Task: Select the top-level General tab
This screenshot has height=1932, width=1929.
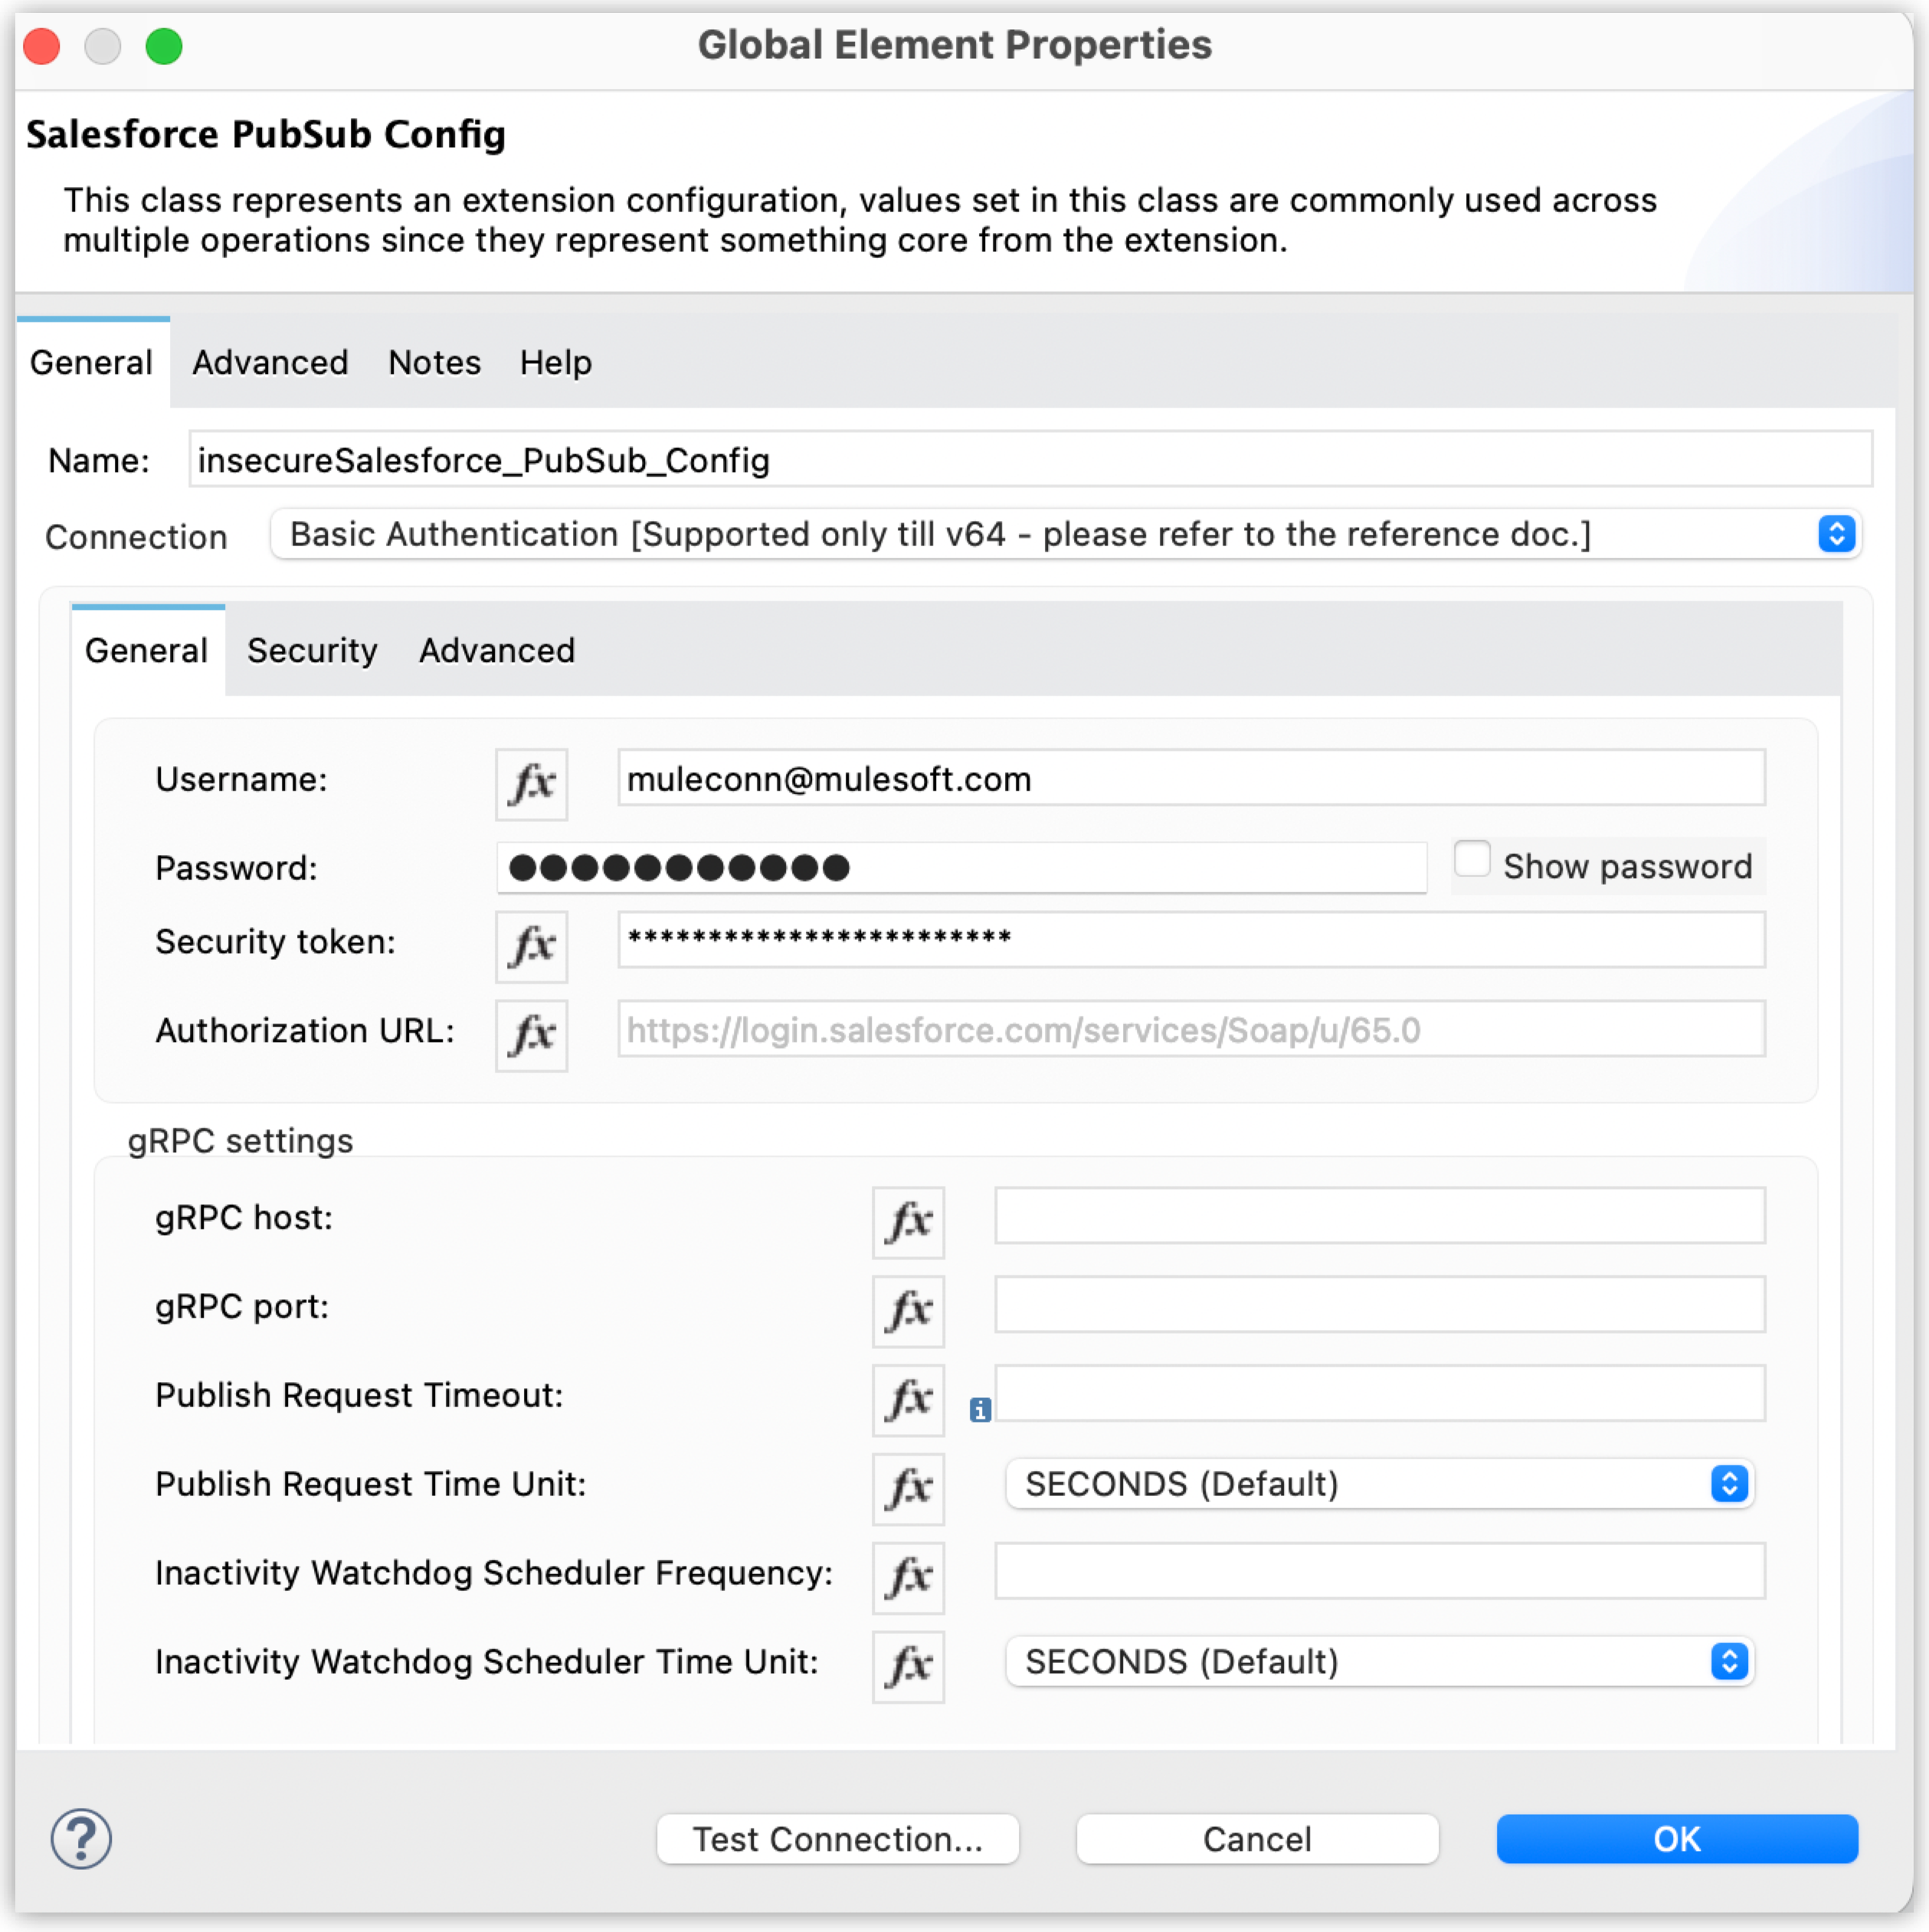Action: pos(92,363)
